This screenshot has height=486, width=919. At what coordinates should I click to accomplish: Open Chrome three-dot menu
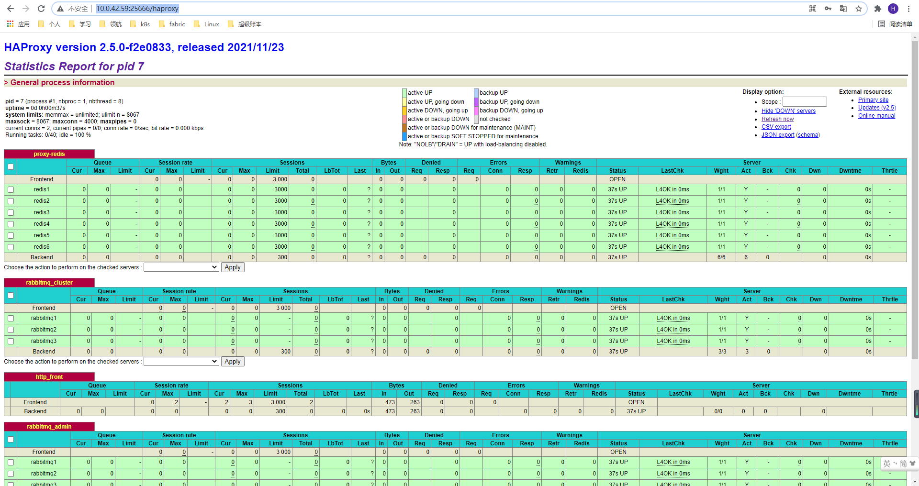tap(908, 9)
